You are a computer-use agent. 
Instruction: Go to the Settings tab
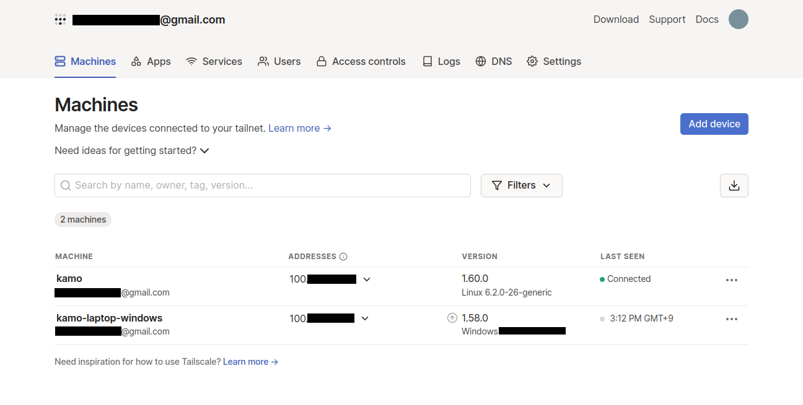tap(554, 61)
